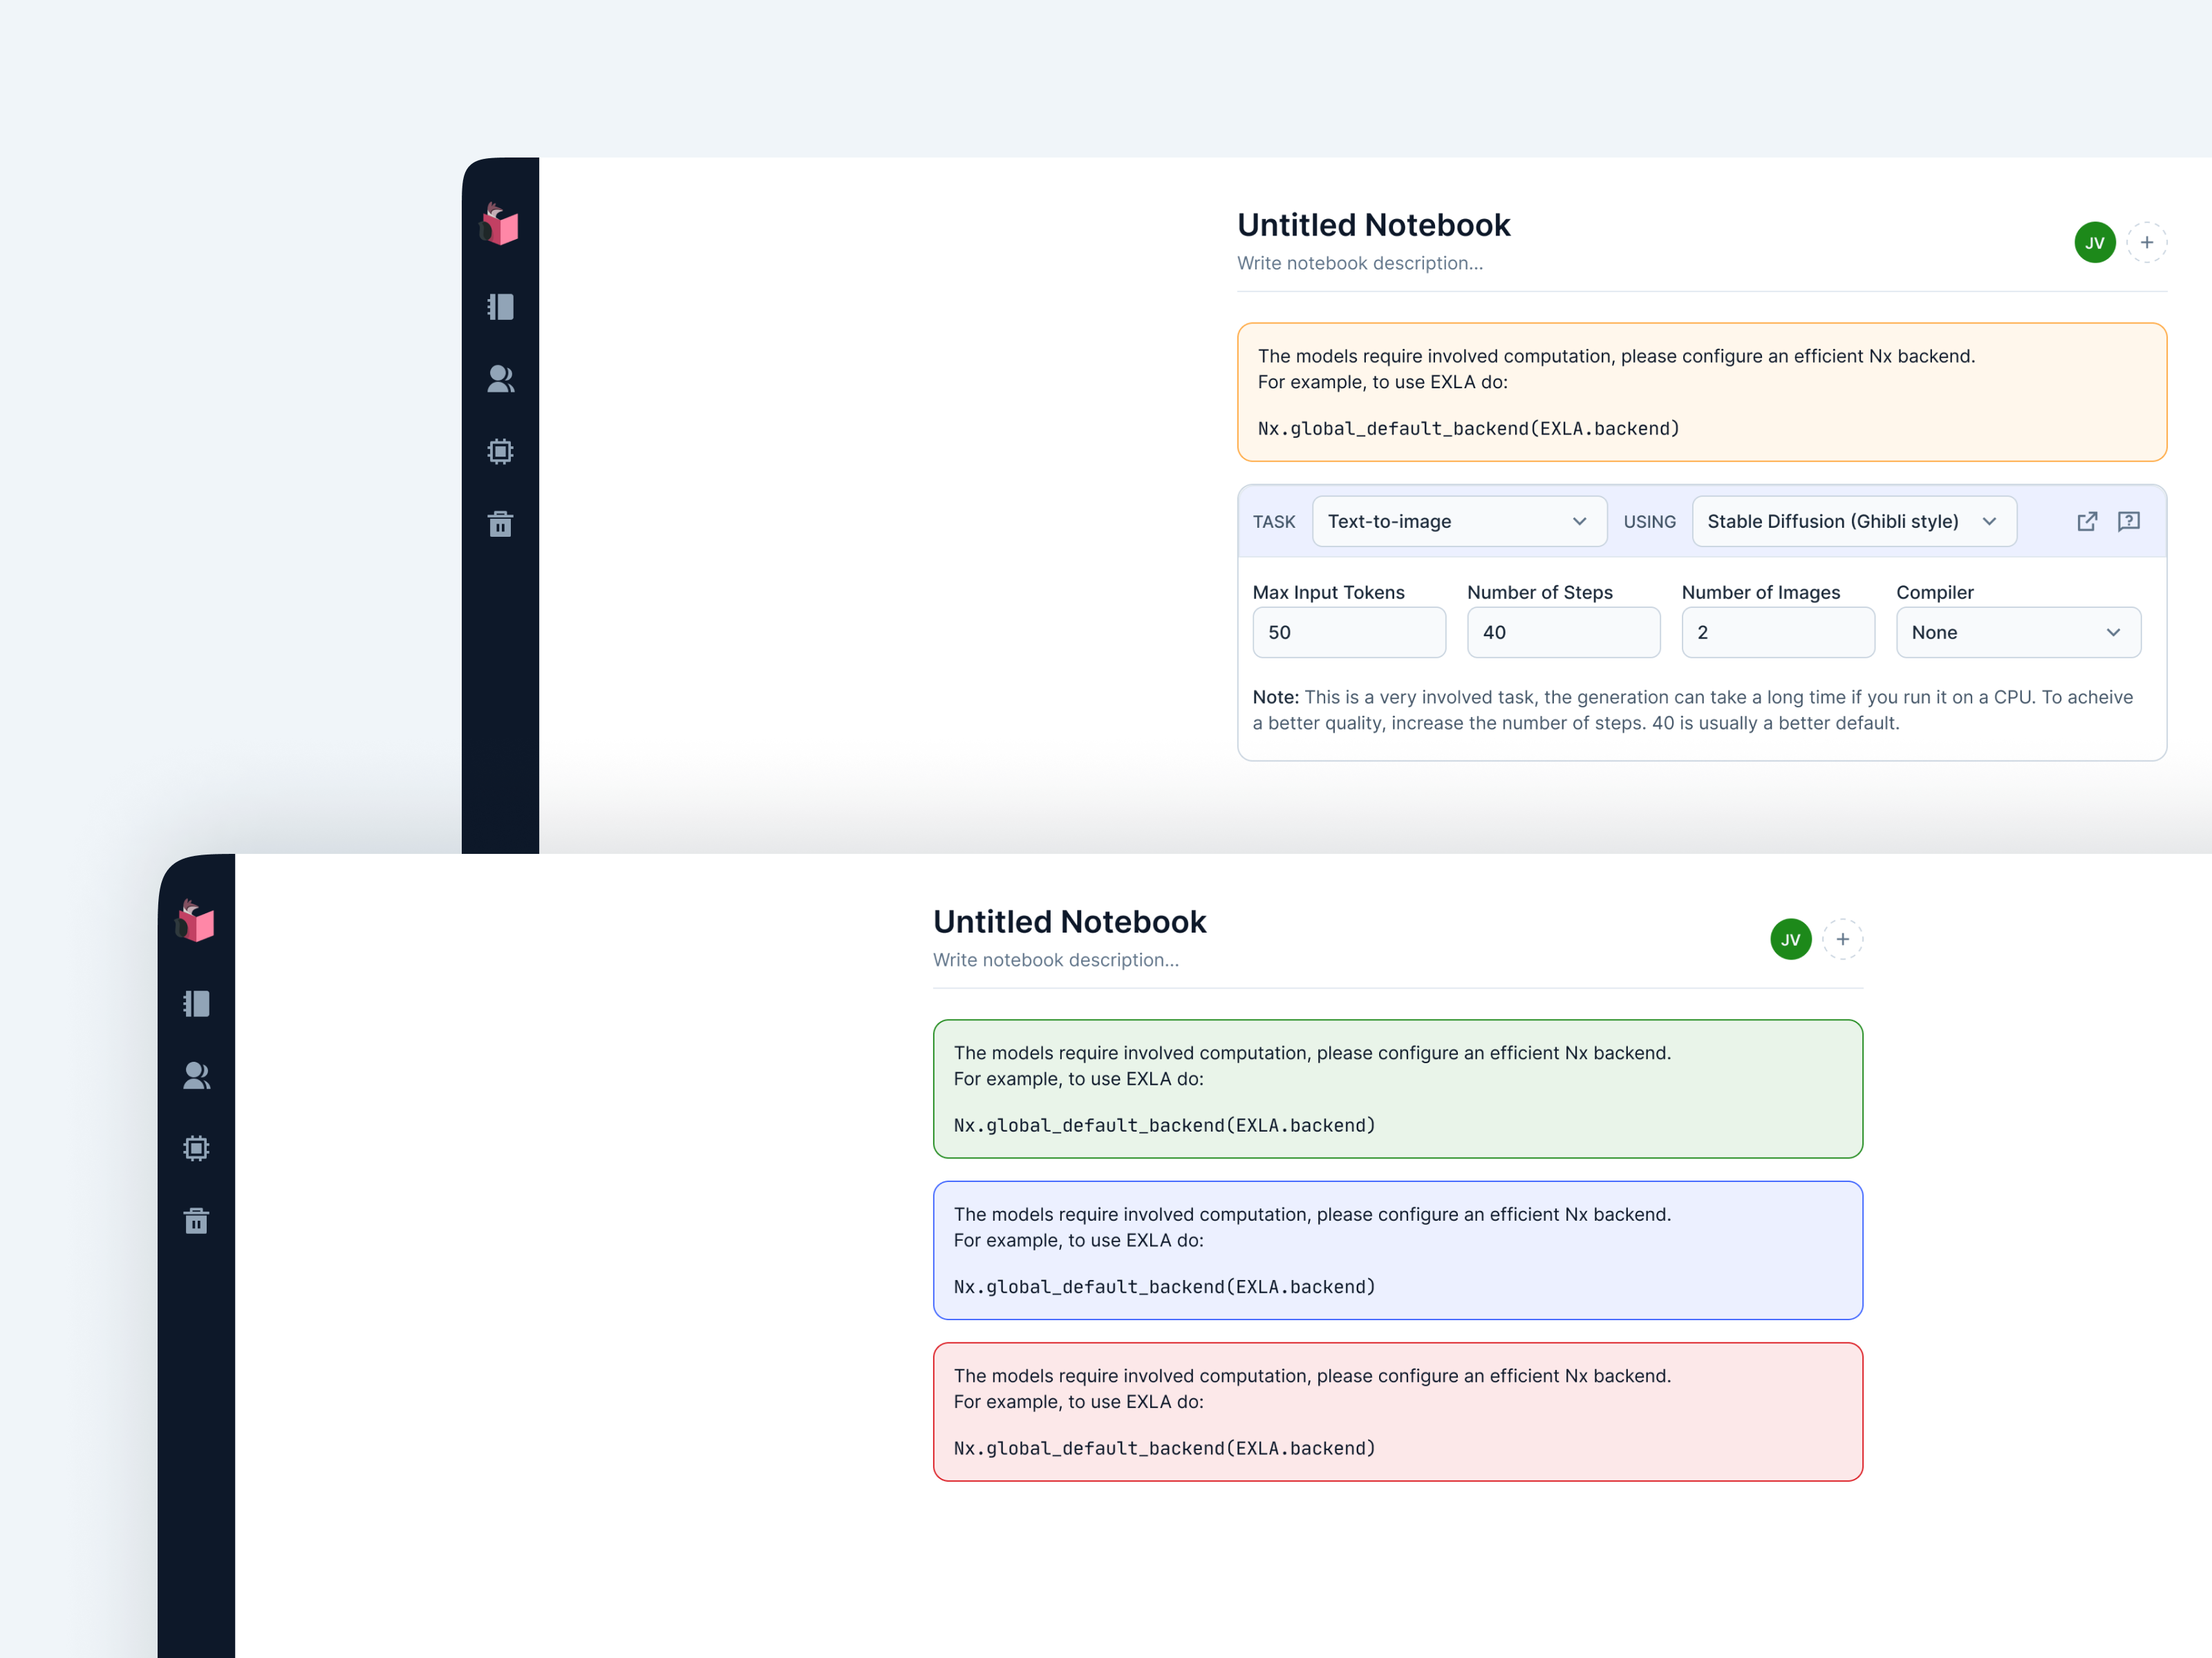Click the Max Input Tokens field

tap(1349, 631)
